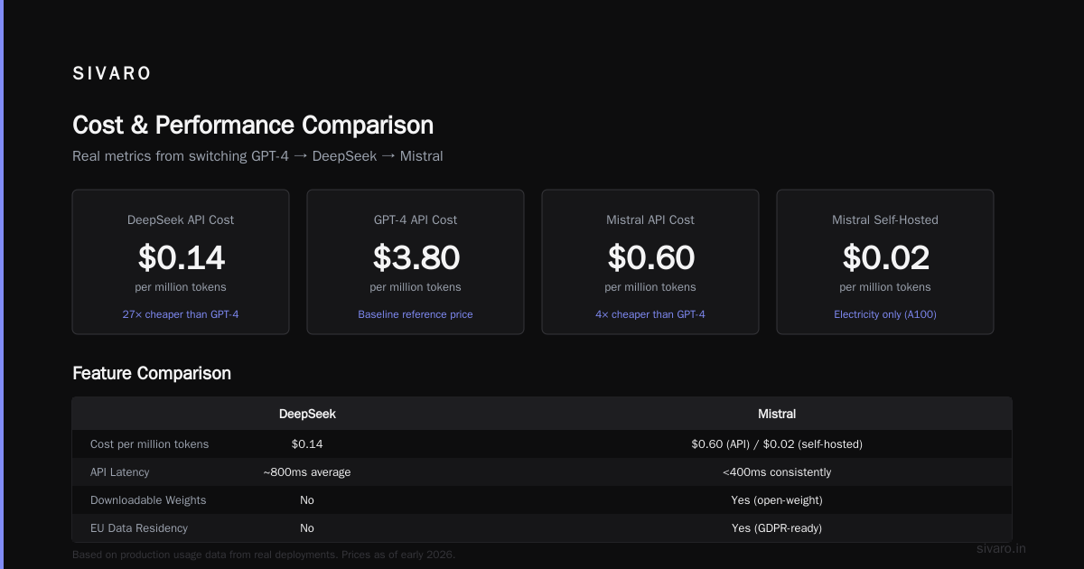Select the Mistral API Cost card
Viewport: 1084px width, 569px height.
[x=650, y=262]
